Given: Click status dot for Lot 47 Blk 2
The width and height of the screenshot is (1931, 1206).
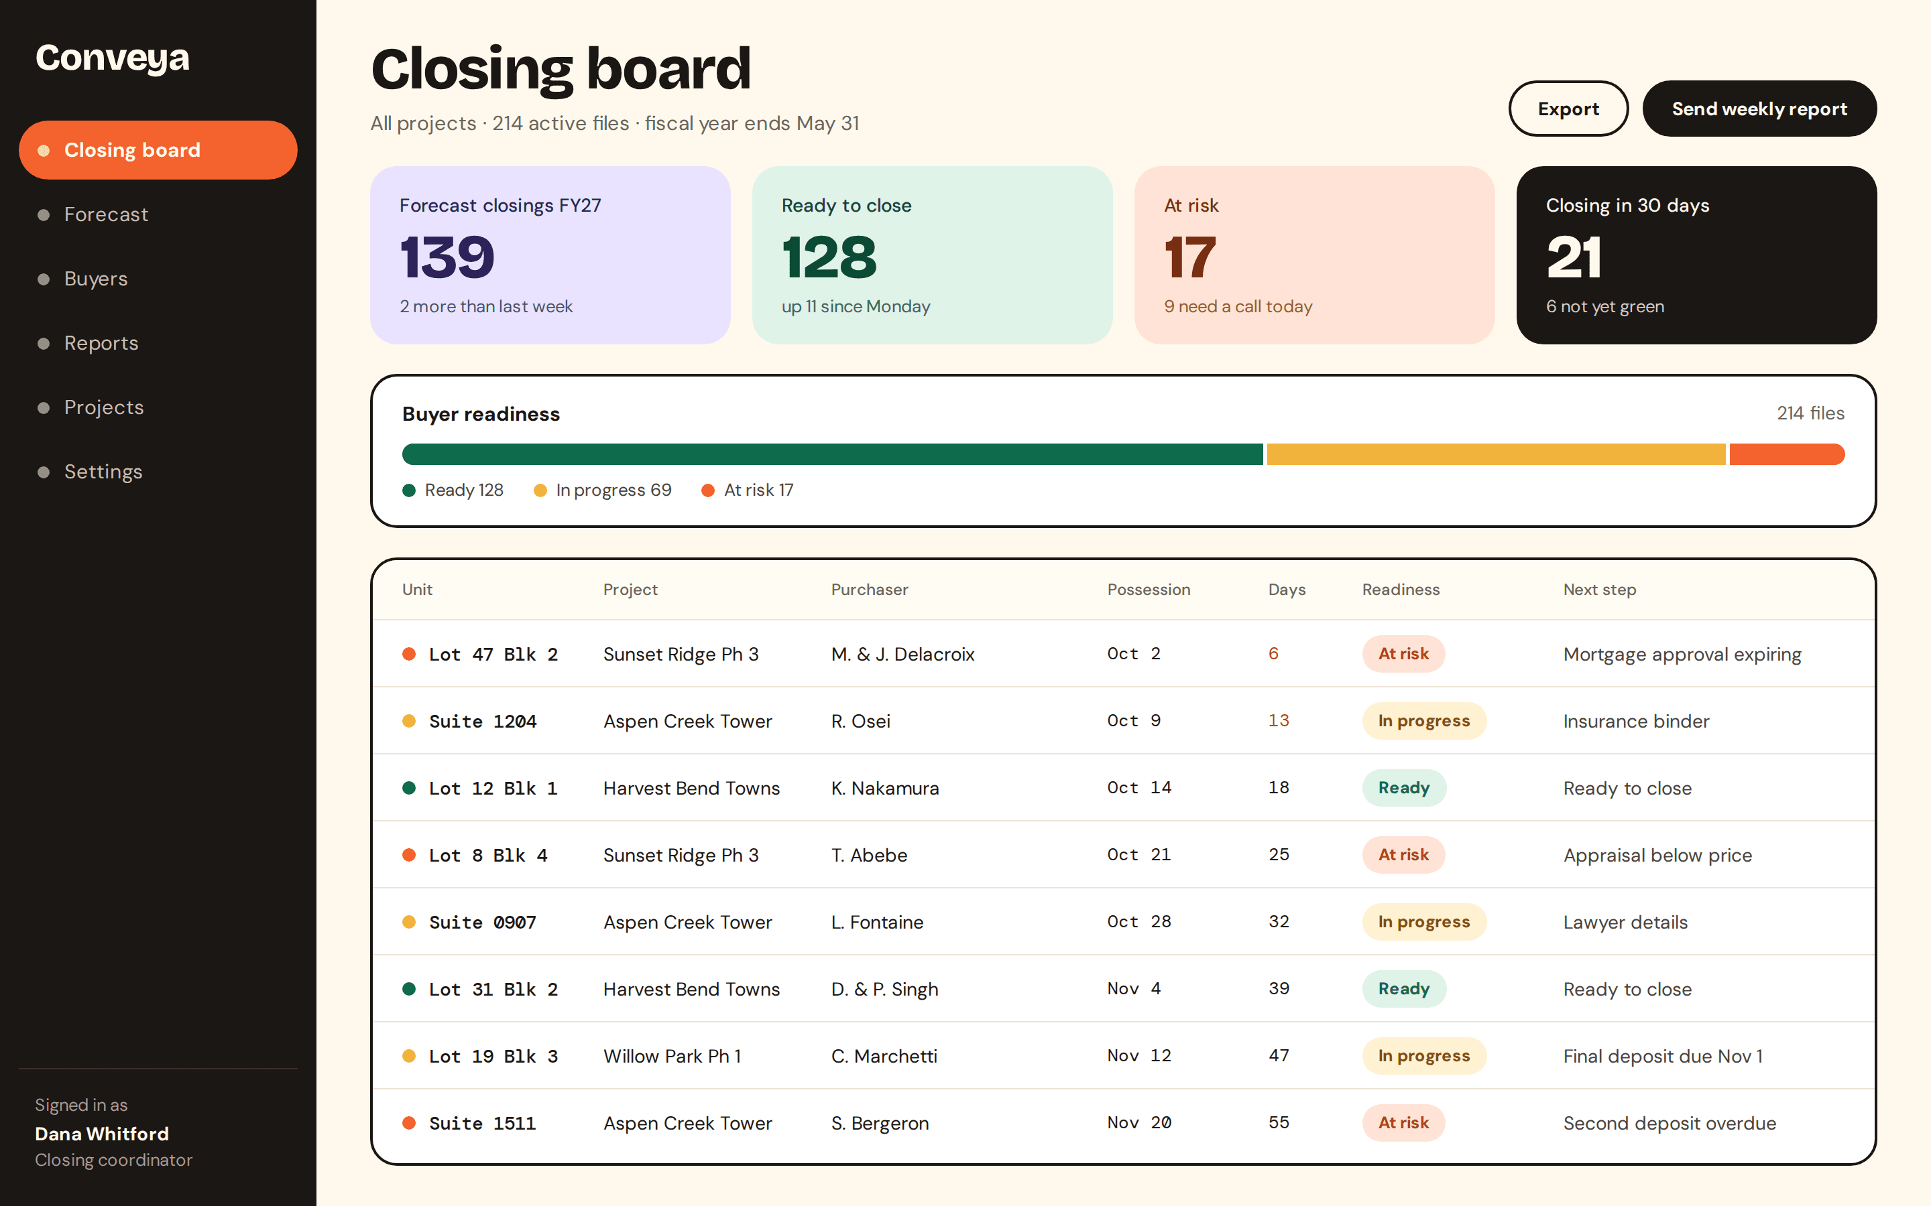Looking at the screenshot, I should pyautogui.click(x=410, y=654).
